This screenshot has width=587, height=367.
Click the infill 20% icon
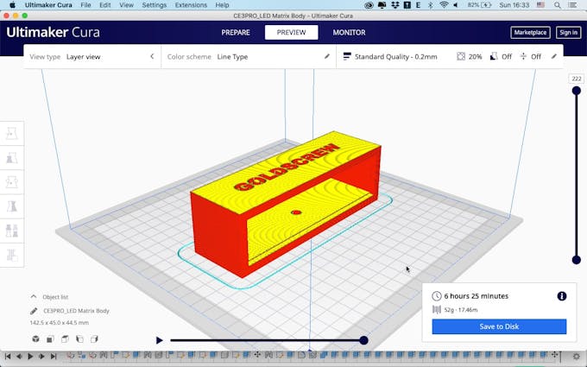(461, 56)
